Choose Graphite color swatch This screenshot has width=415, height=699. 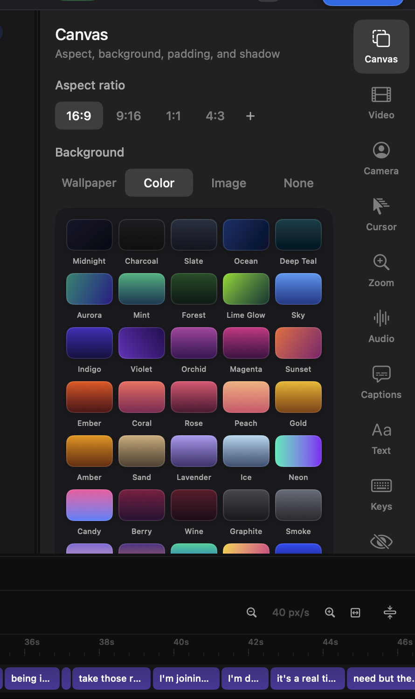pos(246,505)
